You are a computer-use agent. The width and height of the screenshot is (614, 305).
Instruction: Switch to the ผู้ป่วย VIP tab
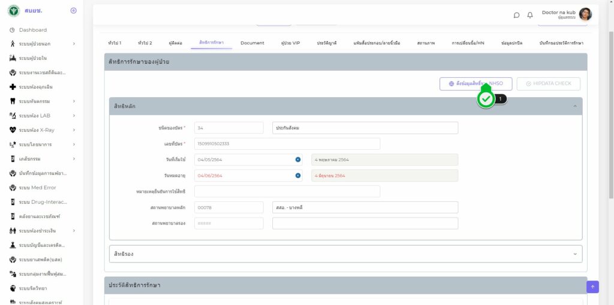pos(290,43)
